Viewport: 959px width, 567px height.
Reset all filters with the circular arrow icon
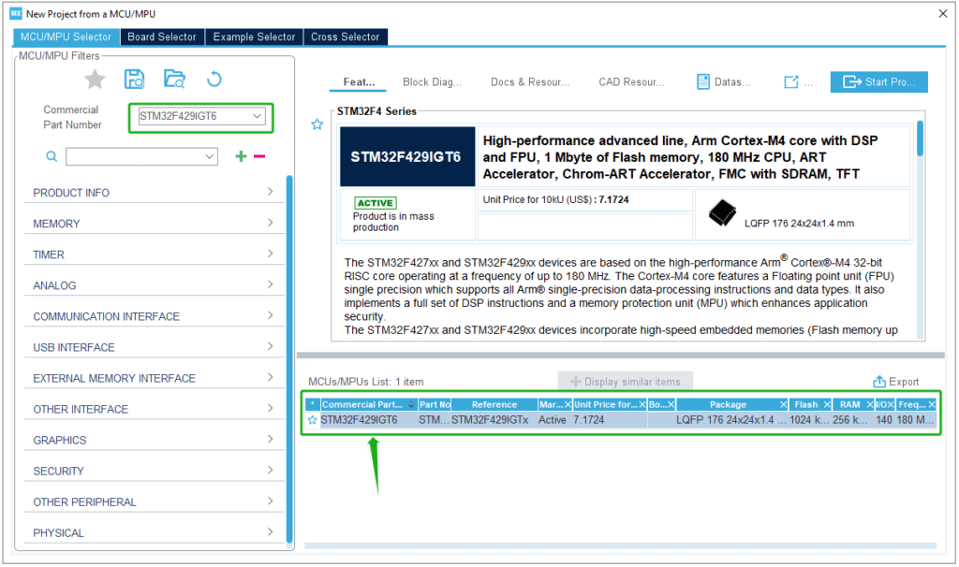point(214,79)
